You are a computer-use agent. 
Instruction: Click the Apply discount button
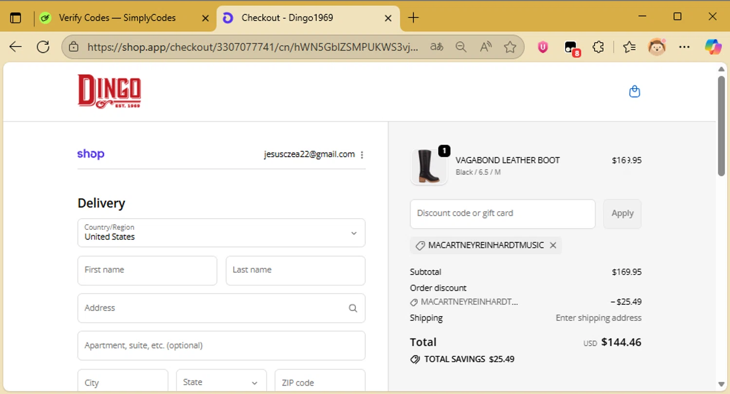pos(622,214)
